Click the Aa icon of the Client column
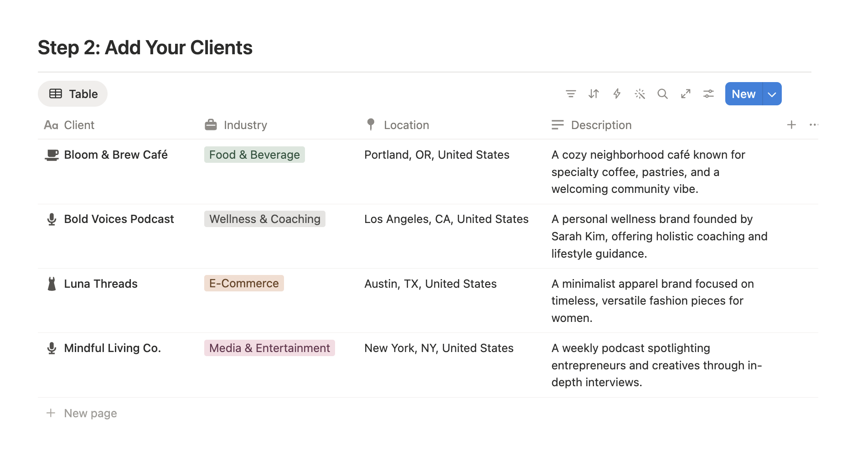Screen dimensions: 857x456 pyautogui.click(x=51, y=125)
